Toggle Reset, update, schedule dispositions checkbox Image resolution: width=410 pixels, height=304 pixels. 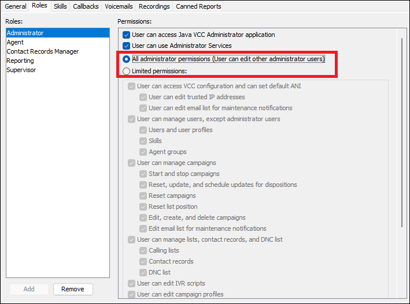click(143, 185)
